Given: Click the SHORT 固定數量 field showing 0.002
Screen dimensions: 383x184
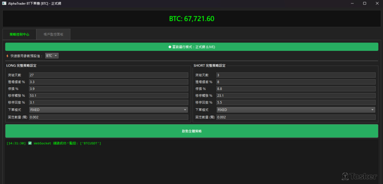Looking at the screenshot, I should click(x=296, y=117).
